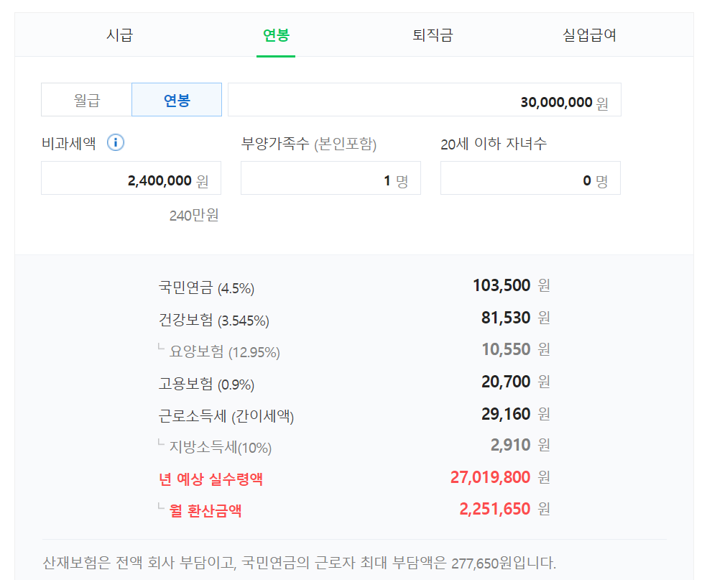707x580 pixels.
Task: Select the 연봉 toggle button beside 월급
Action: 177,100
